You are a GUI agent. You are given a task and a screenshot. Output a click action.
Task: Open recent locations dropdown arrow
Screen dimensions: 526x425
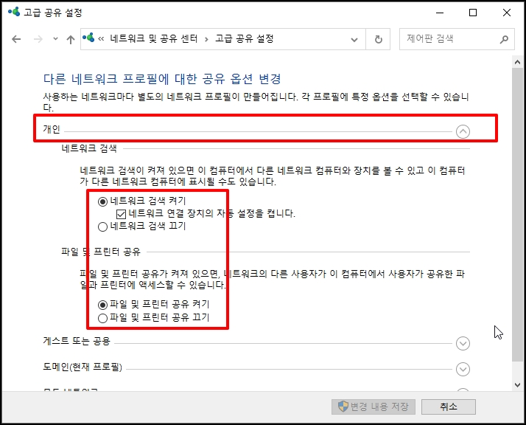click(x=55, y=39)
